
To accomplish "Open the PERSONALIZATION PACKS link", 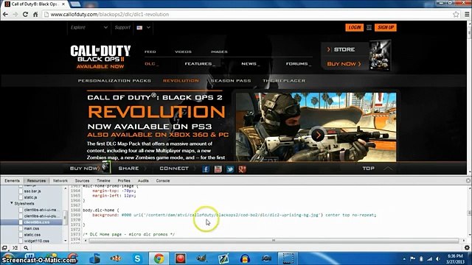I will pyautogui.click(x=114, y=80).
